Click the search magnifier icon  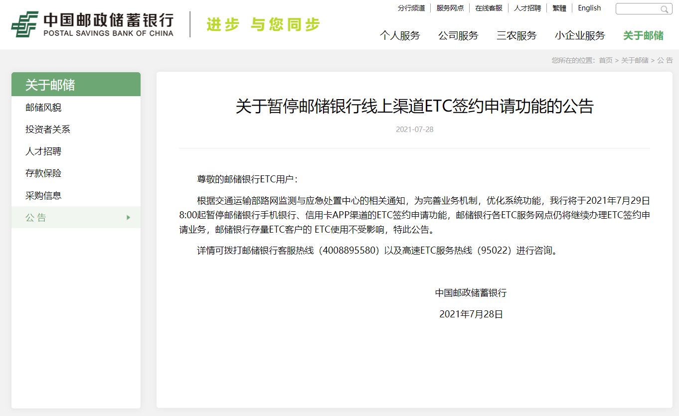point(664,9)
